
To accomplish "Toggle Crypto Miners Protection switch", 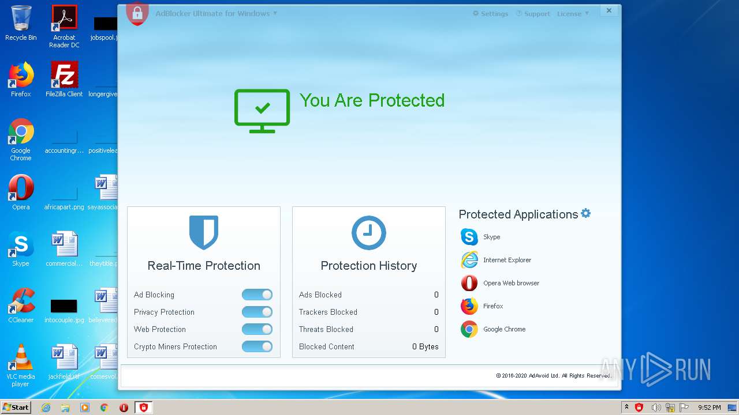I will pyautogui.click(x=257, y=346).
